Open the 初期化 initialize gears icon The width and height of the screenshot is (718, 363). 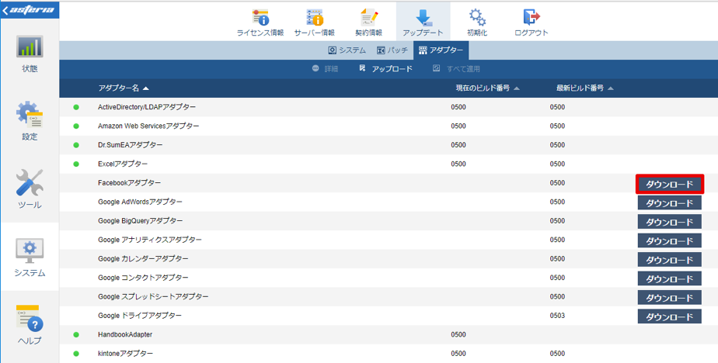(477, 17)
